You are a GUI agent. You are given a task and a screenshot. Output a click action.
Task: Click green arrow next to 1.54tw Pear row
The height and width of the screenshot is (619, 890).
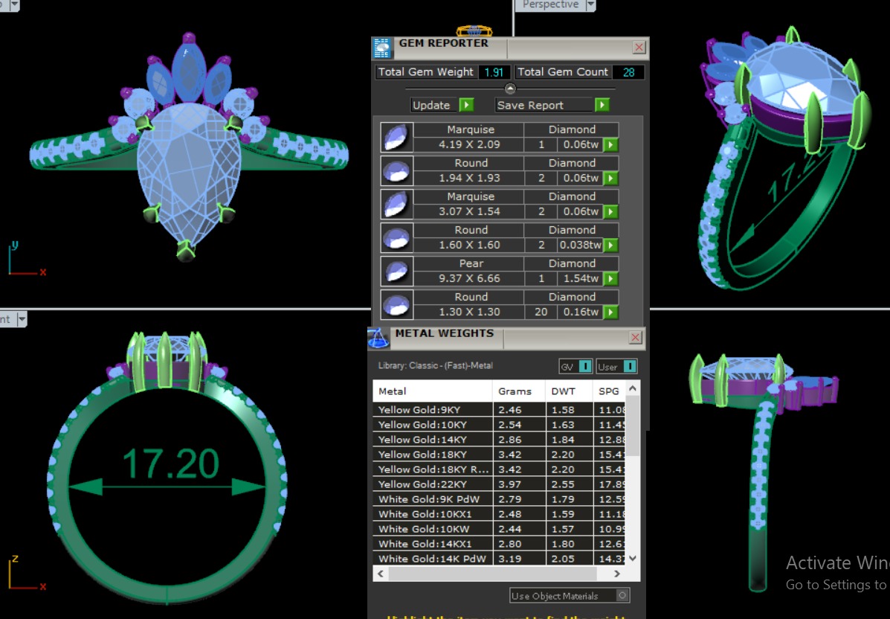610,279
